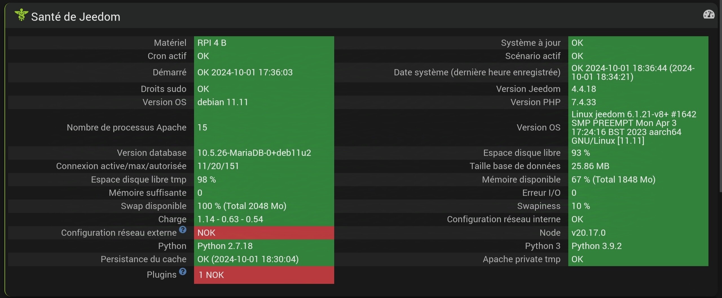Click the Version Jeedom value 4.4.18

pyautogui.click(x=584, y=89)
